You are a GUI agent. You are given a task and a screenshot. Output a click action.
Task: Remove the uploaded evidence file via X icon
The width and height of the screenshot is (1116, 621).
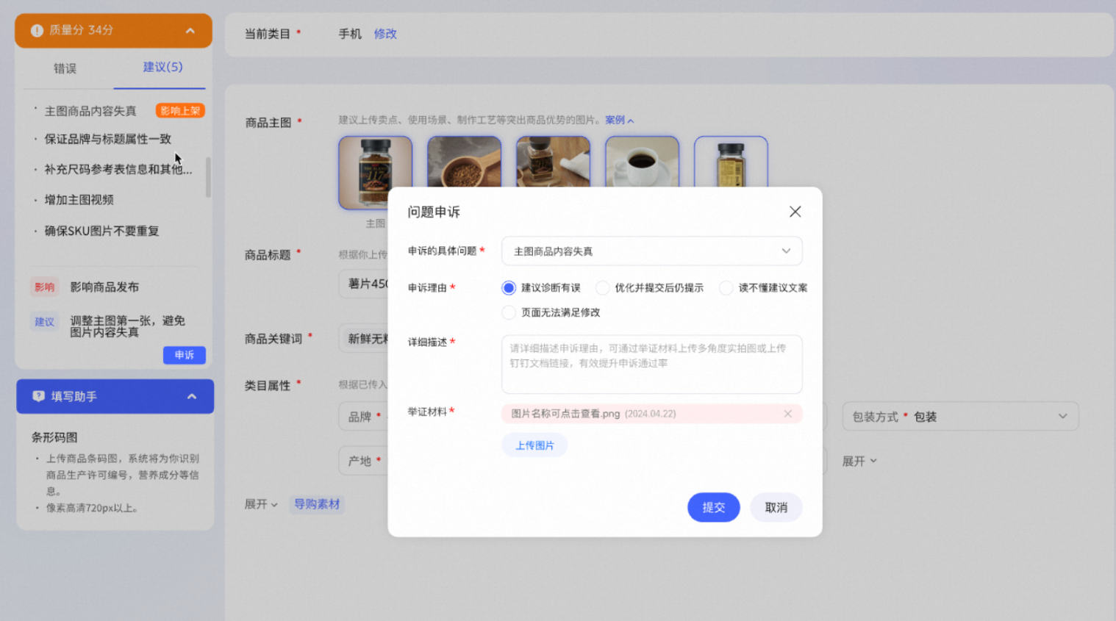[x=787, y=414]
